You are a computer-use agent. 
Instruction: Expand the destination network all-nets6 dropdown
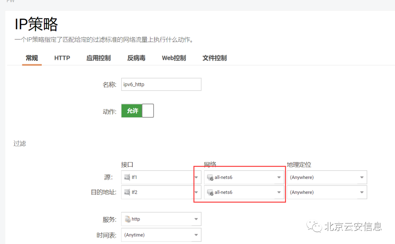(x=279, y=192)
